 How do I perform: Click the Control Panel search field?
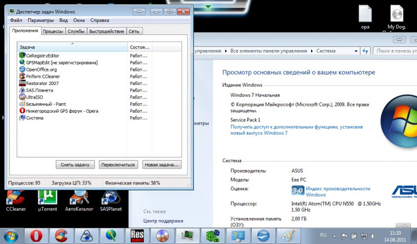click(395, 51)
